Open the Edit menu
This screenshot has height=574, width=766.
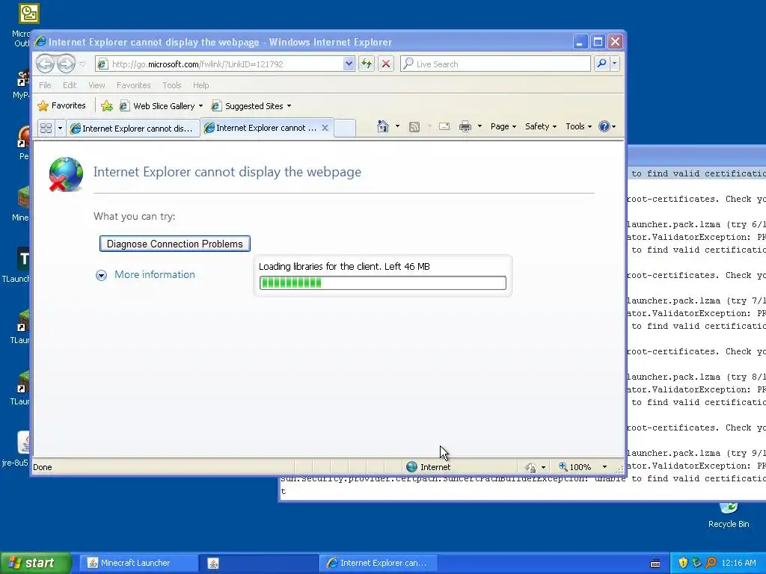pyautogui.click(x=70, y=85)
